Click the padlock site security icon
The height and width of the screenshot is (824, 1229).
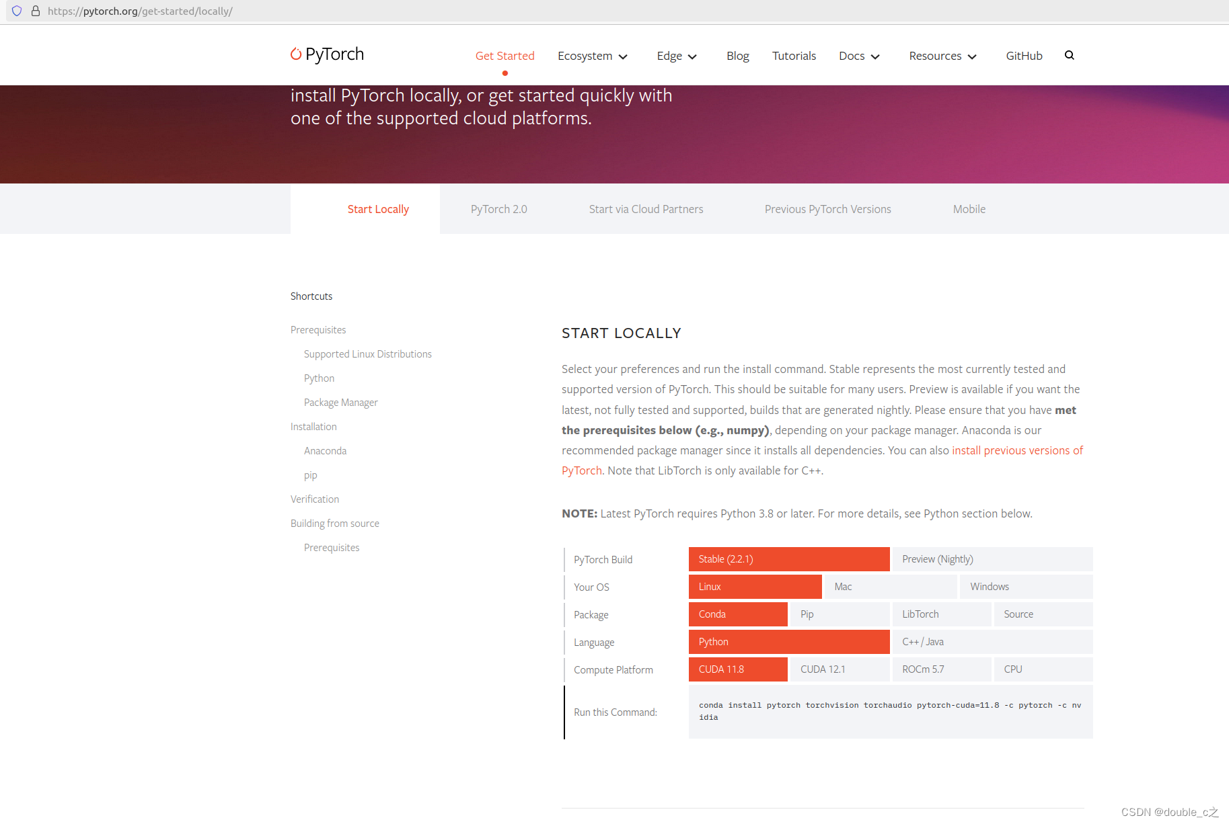pos(36,11)
